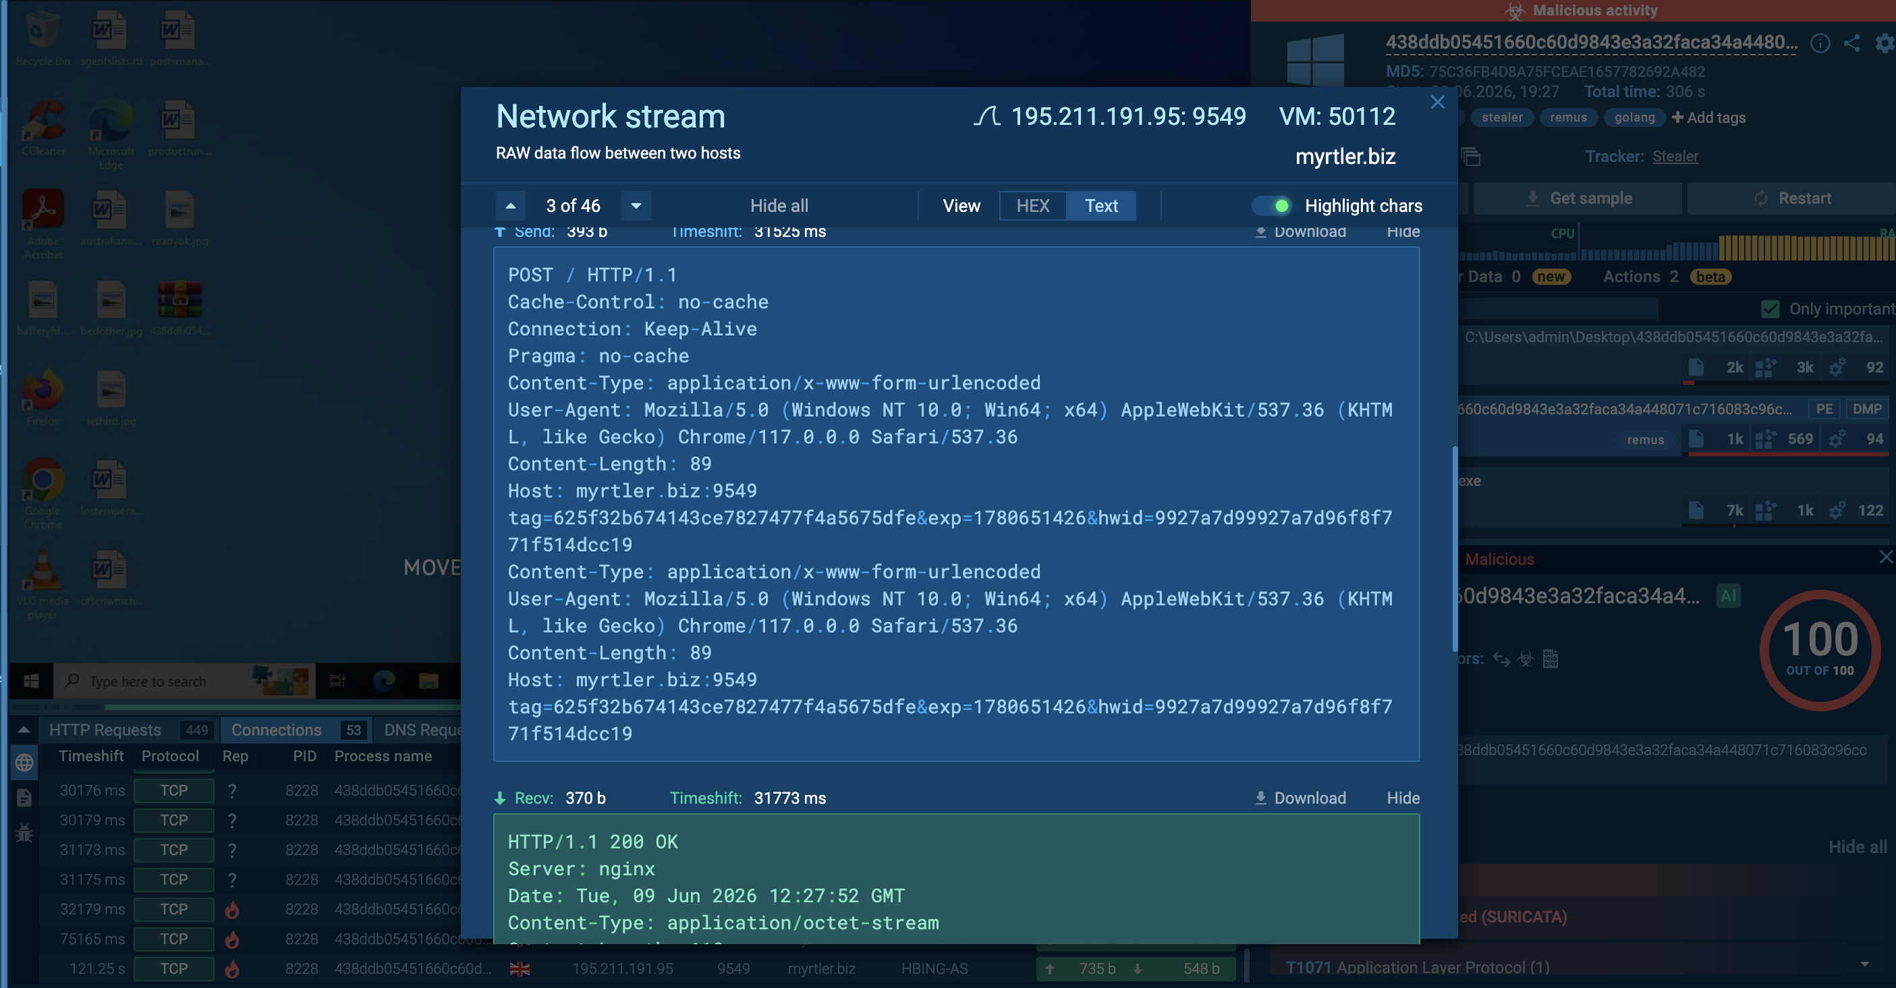Toggle the Highlight chars switch
The width and height of the screenshot is (1896, 988).
[x=1272, y=206]
